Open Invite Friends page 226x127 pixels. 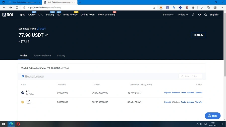tap(70, 15)
